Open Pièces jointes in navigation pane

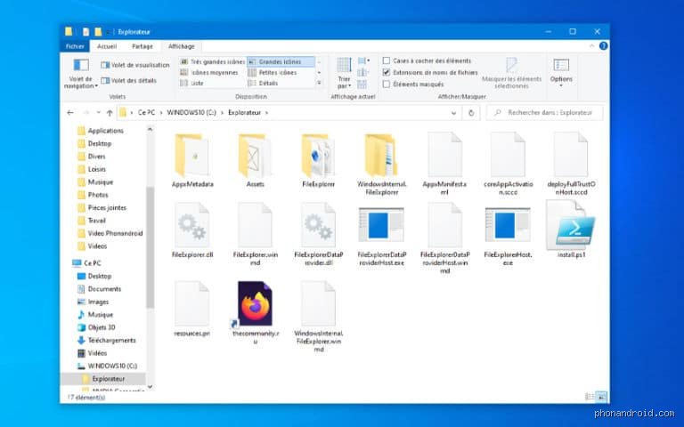coord(102,208)
